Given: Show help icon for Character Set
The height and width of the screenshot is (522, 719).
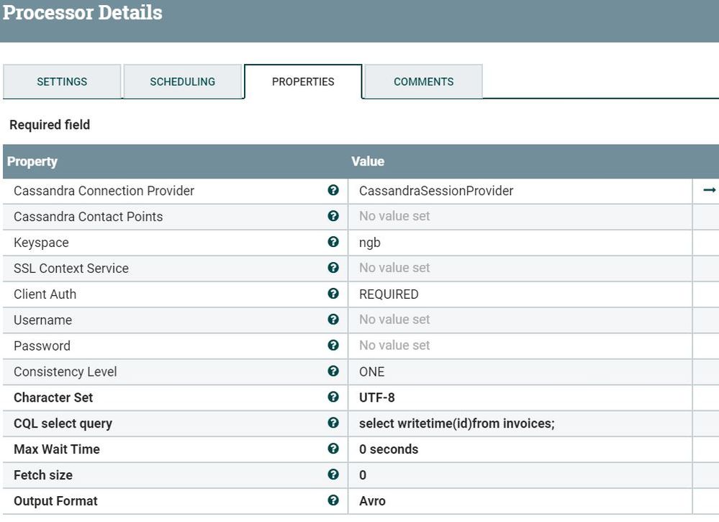Looking at the screenshot, I should [x=333, y=397].
